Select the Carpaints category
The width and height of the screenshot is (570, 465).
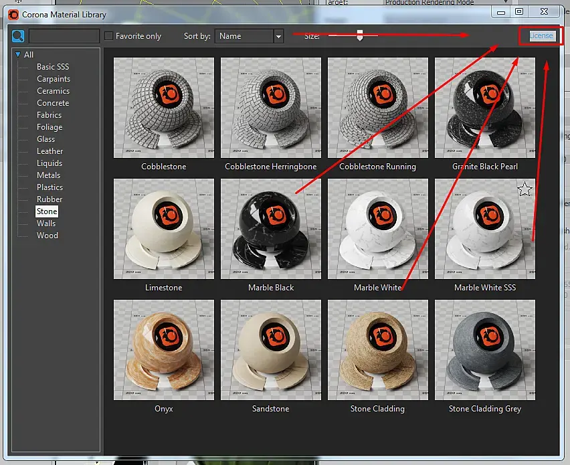[54, 79]
